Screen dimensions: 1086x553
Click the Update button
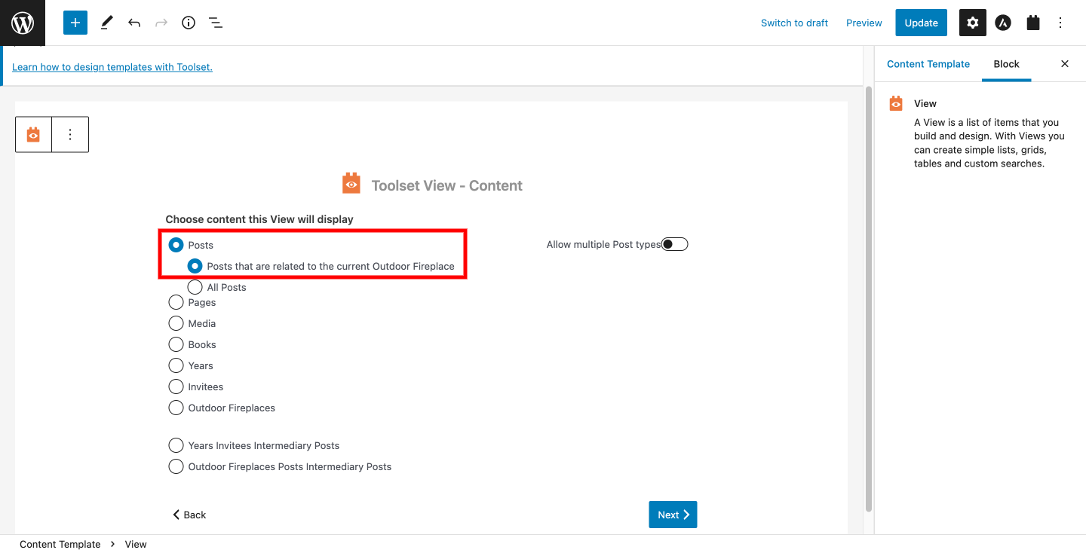coord(921,23)
